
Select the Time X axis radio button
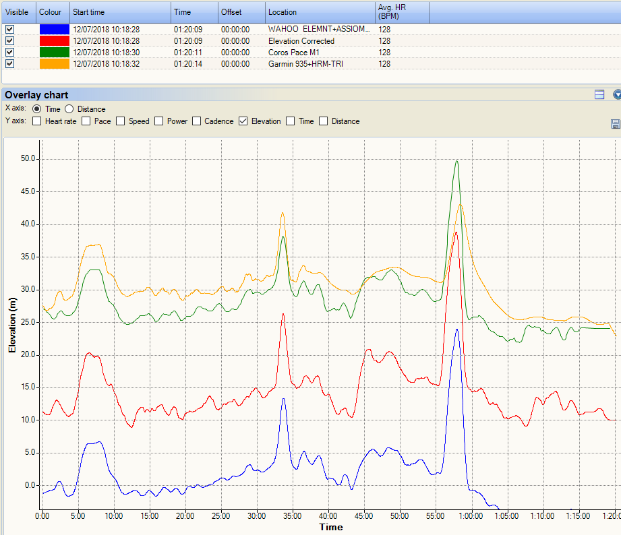coord(37,109)
